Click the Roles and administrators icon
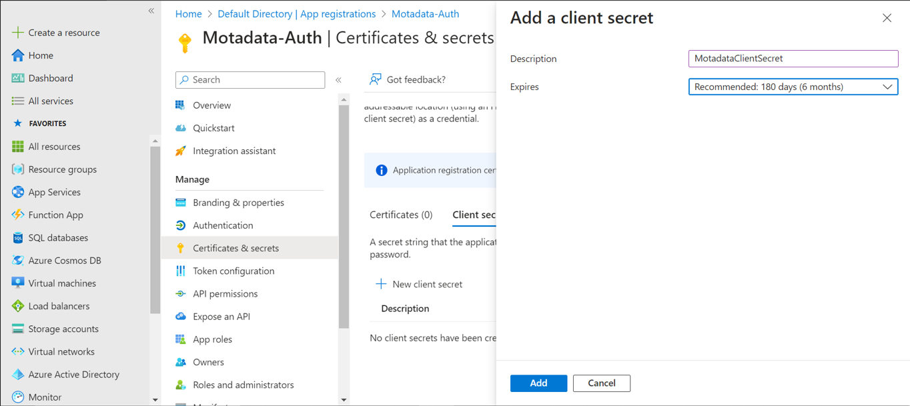The height and width of the screenshot is (406, 910). coord(181,385)
